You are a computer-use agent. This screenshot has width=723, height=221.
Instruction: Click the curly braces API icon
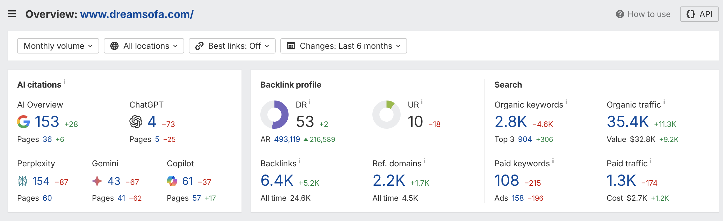(x=691, y=14)
